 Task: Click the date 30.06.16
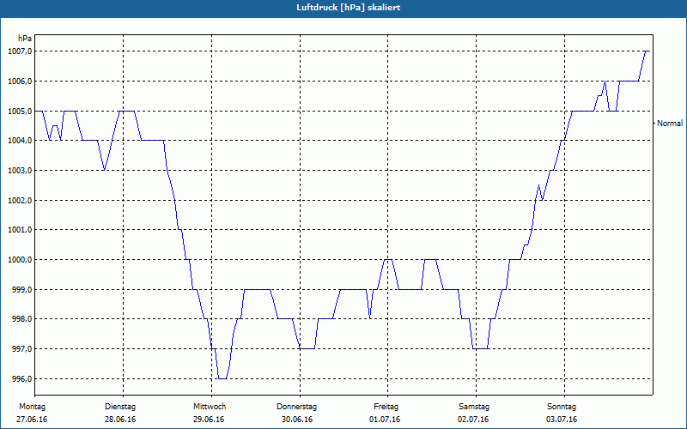point(297,420)
